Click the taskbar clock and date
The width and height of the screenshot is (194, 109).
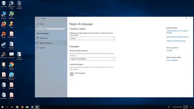coord(185,107)
